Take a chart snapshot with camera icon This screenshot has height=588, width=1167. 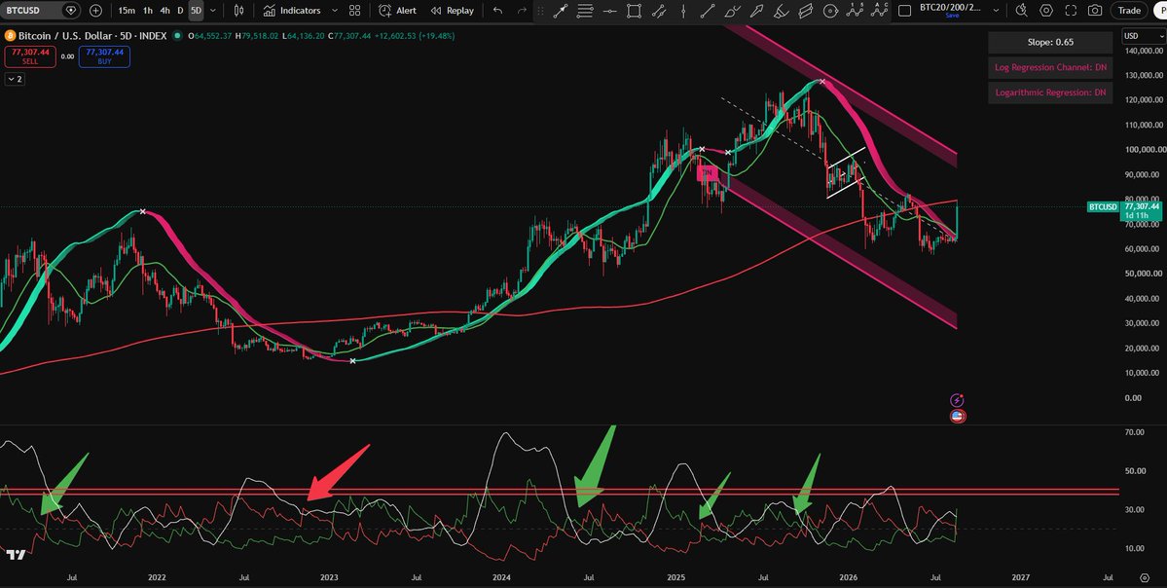tap(1095, 11)
